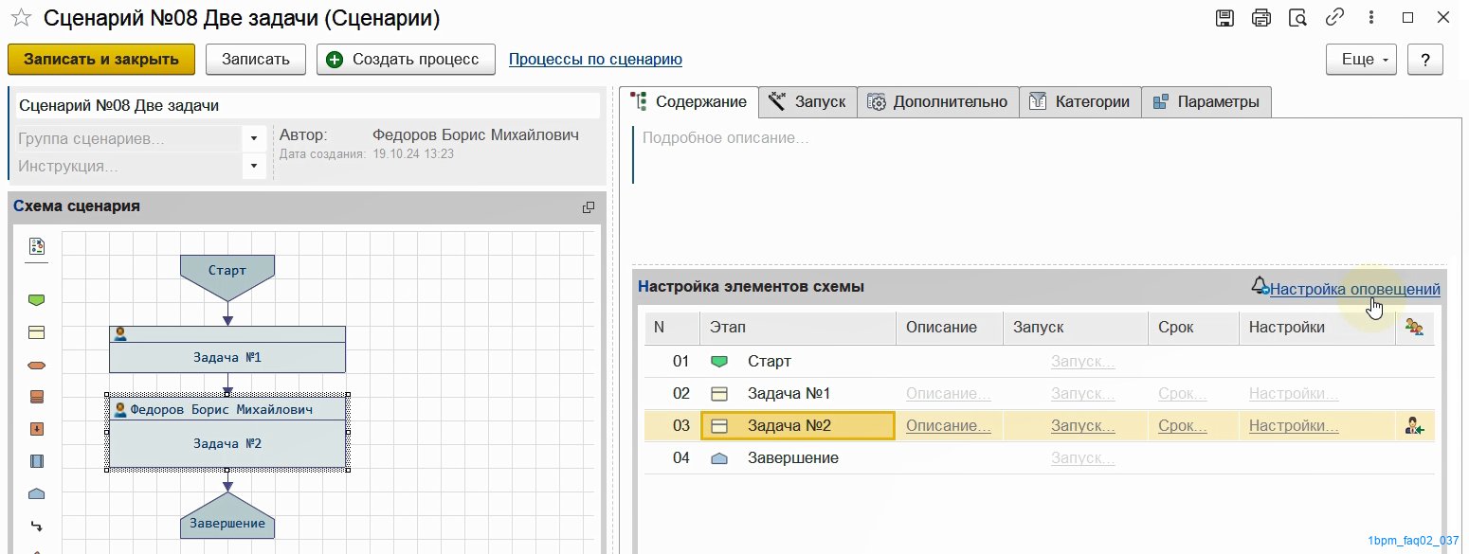Select yellow task shape in schema palette
Viewport: 1469px width, 554px height.
coord(37,332)
